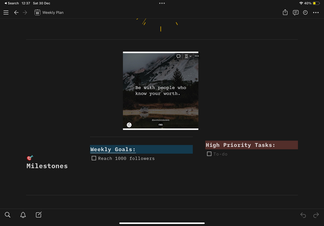Screen dimensions: 324x226
Task: Open the top-right three-dot page menu
Action: coord(316,13)
